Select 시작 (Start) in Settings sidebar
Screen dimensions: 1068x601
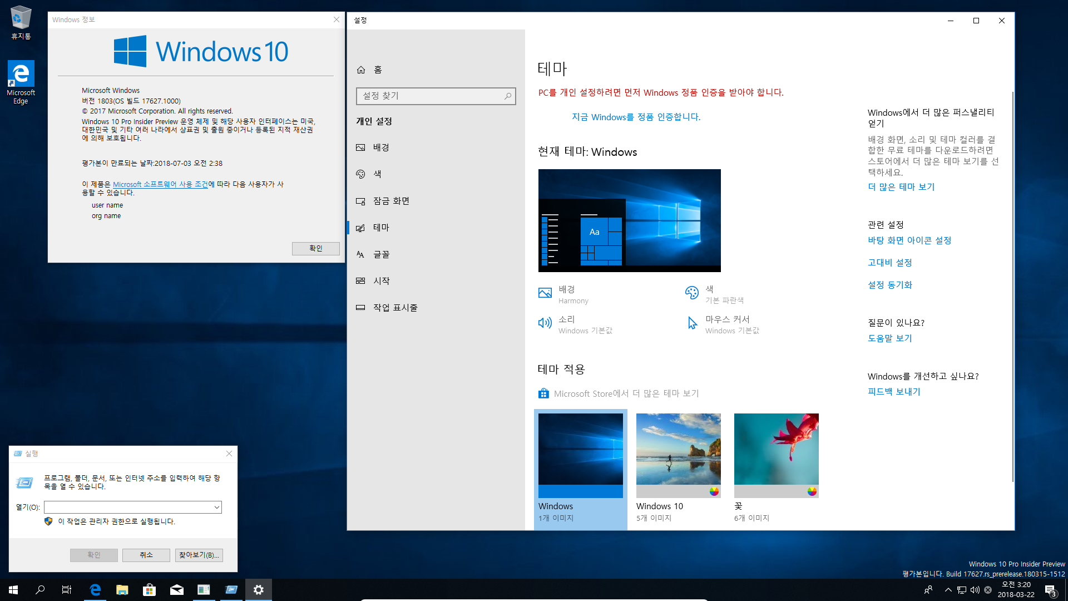click(x=436, y=281)
